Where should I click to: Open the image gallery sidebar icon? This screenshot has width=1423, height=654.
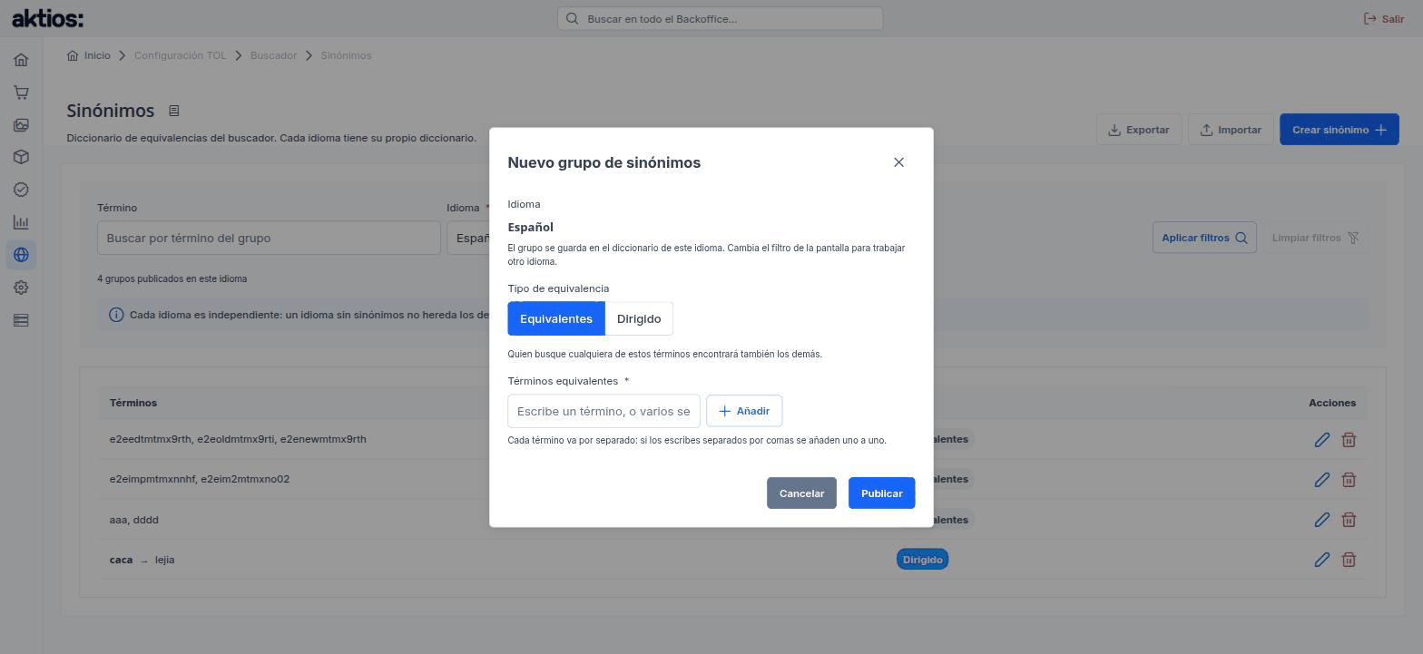point(21,125)
